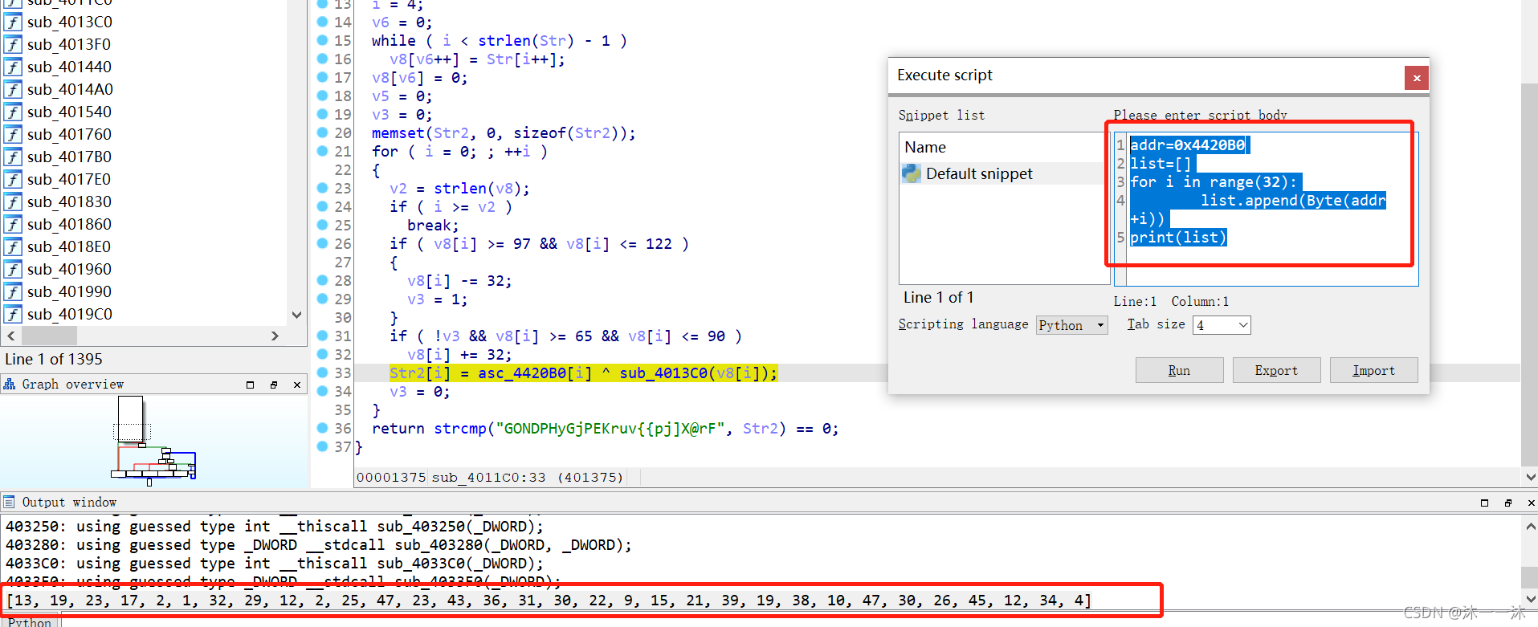1538x627 pixels.
Task: Toggle breakpoint dot on line 23
Action: point(323,188)
